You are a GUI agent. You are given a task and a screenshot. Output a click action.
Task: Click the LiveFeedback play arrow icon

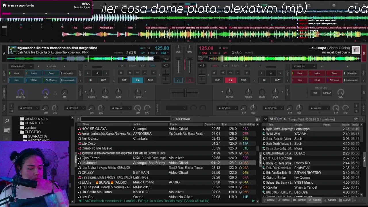253,201
